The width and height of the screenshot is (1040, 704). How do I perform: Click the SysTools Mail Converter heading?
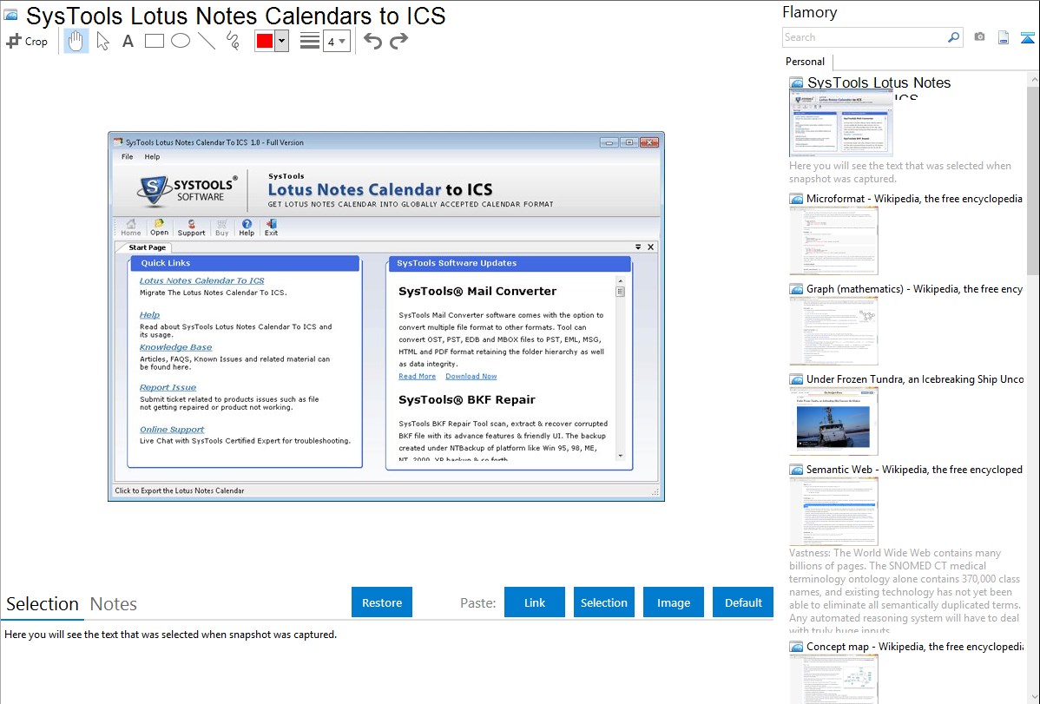click(x=477, y=292)
